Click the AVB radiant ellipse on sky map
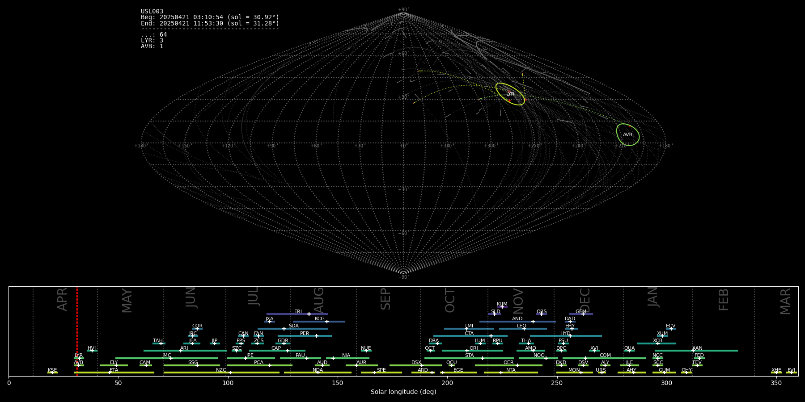805x402 pixels. pyautogui.click(x=628, y=134)
